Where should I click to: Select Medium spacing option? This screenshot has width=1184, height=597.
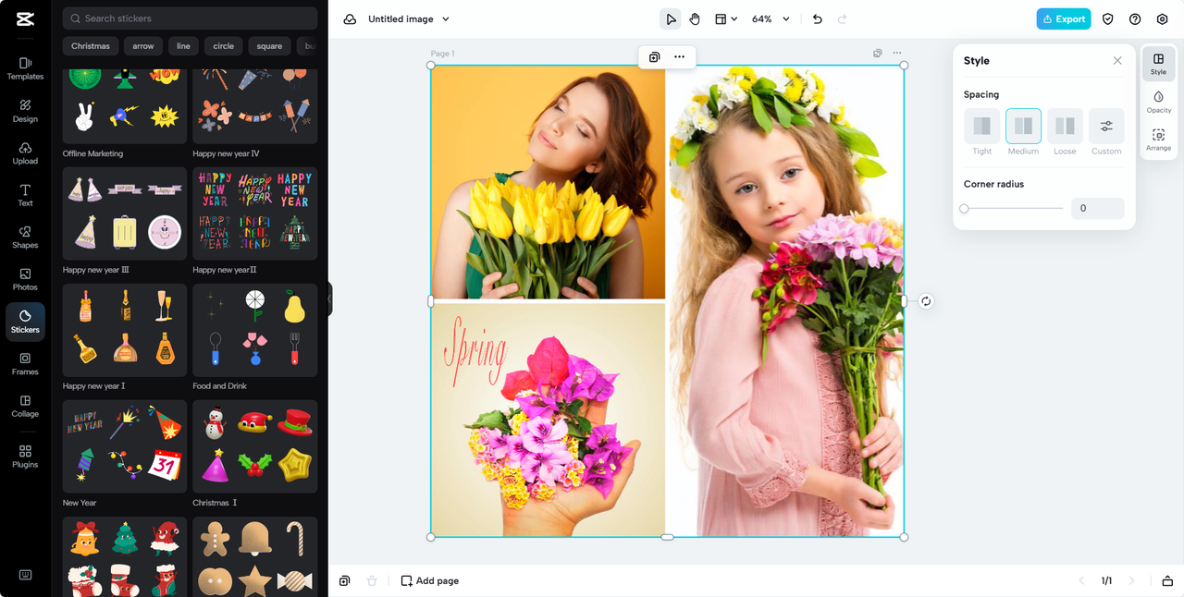pos(1023,126)
